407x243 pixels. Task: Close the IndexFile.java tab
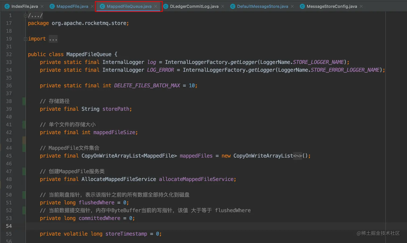(x=42, y=6)
